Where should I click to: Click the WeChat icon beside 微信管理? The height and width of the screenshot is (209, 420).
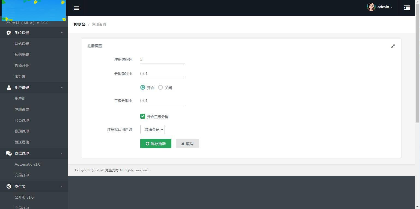tap(9, 153)
